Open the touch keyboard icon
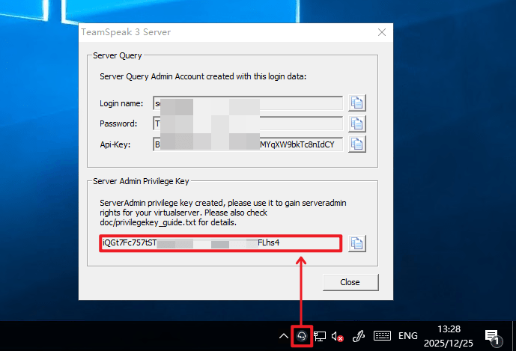516x351 pixels. 382,336
